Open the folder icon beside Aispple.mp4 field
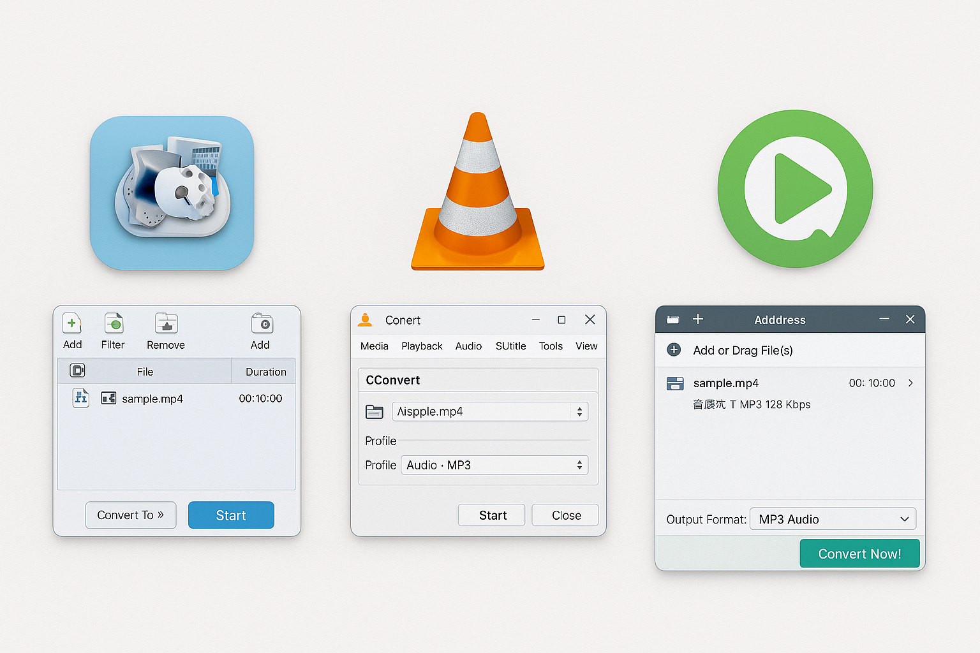This screenshot has width=980, height=653. [x=375, y=412]
